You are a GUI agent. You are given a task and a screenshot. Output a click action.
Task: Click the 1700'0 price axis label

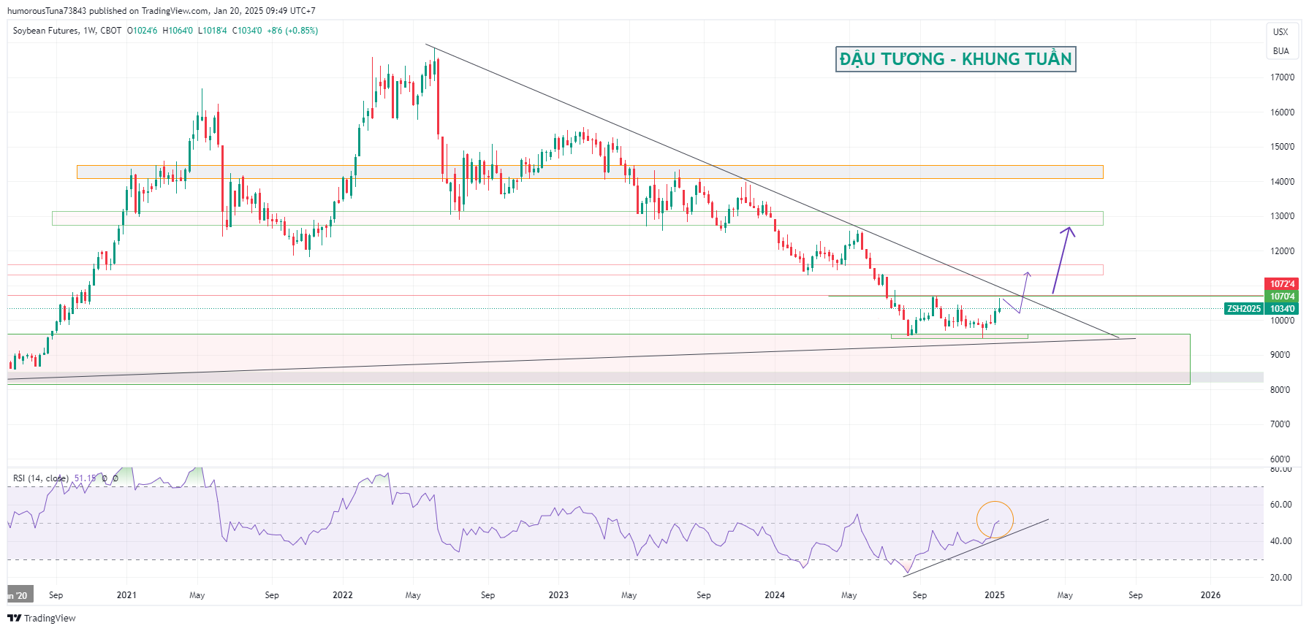click(1282, 77)
